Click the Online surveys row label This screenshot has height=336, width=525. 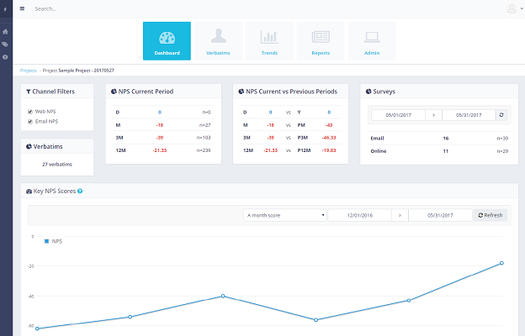(379, 151)
